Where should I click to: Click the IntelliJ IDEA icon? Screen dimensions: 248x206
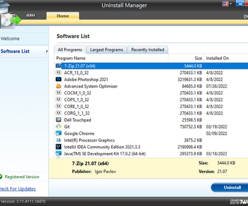58,147
